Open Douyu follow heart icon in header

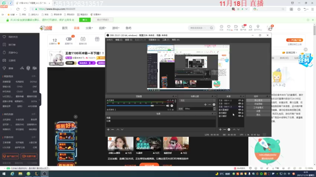(x=229, y=28)
